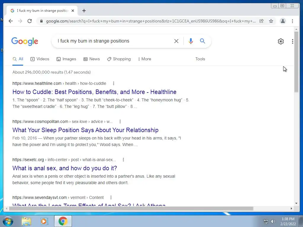The width and height of the screenshot is (303, 227).
Task: Close the Google search tab
Action: 73,11
